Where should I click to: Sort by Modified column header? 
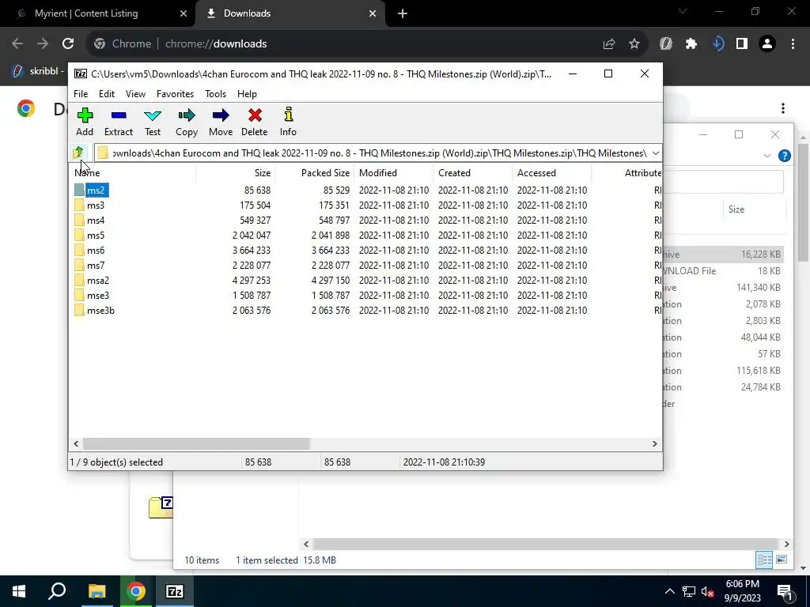[x=394, y=173]
